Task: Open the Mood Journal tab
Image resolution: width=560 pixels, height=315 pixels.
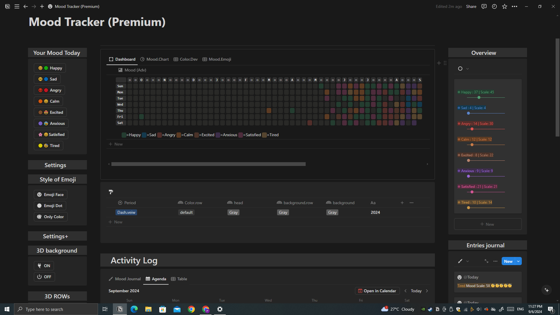Action: pyautogui.click(x=125, y=279)
